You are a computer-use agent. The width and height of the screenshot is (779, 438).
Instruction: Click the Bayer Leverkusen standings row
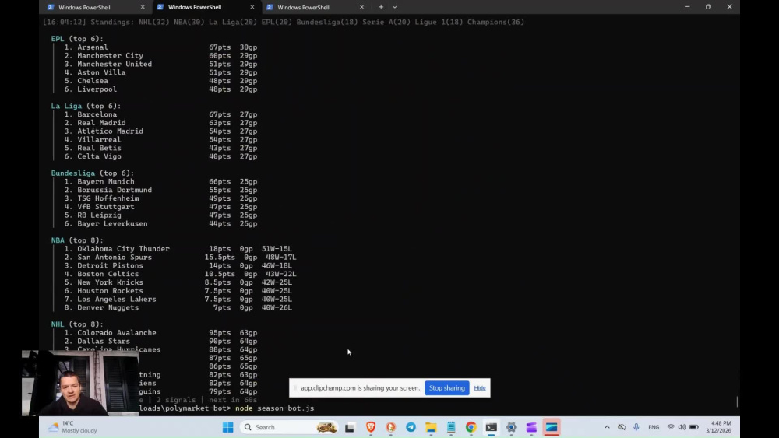click(160, 224)
